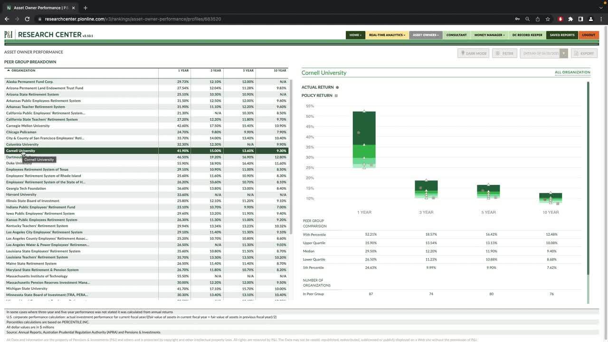Select Illinois State Board of Investment row
This screenshot has width=608, height=342.
tap(146, 201)
